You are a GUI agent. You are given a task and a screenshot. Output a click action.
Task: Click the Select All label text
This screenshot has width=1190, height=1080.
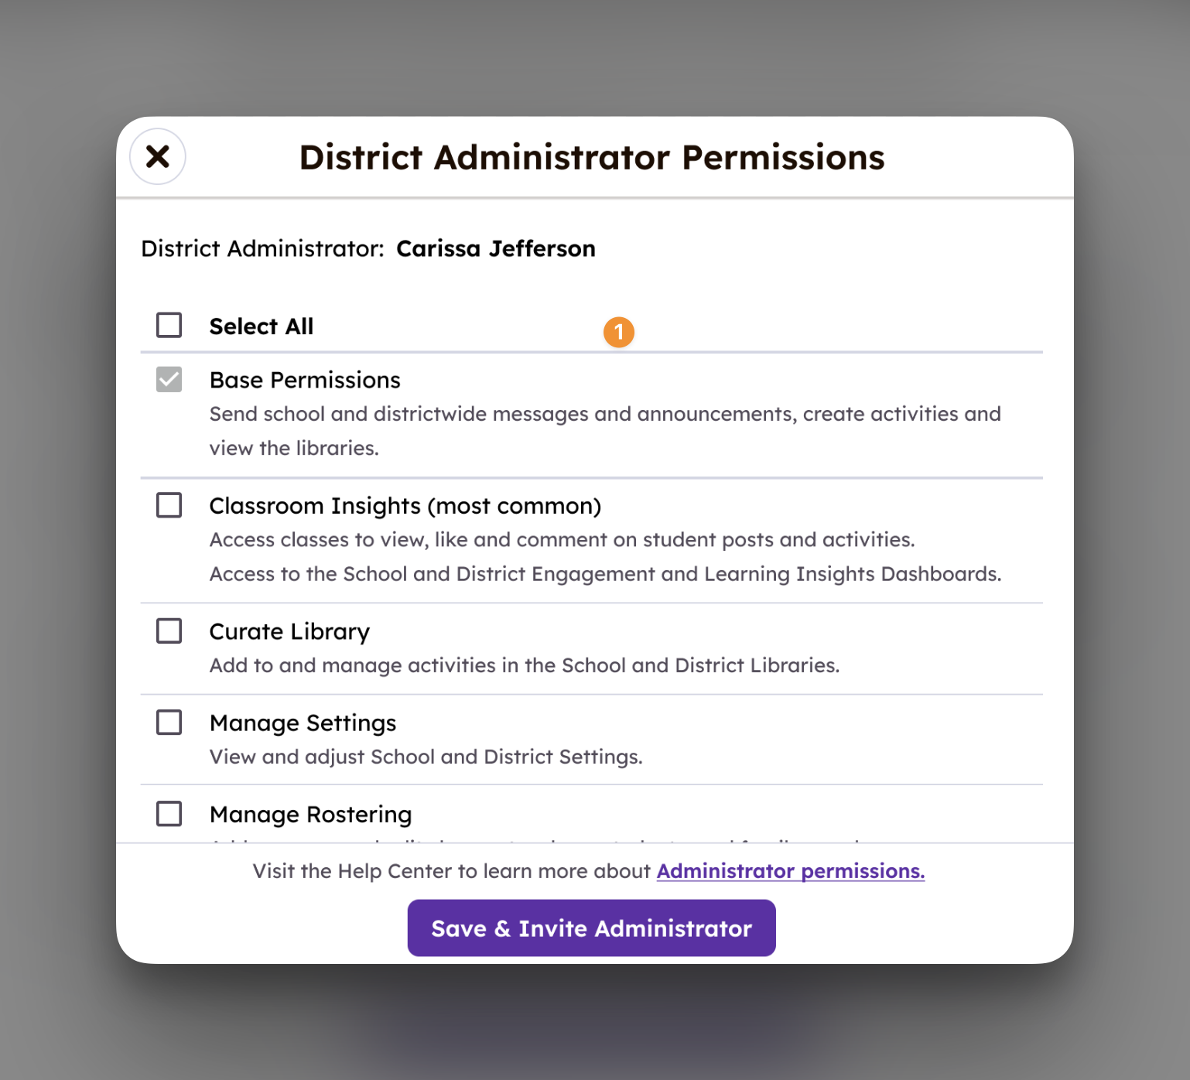click(x=262, y=326)
